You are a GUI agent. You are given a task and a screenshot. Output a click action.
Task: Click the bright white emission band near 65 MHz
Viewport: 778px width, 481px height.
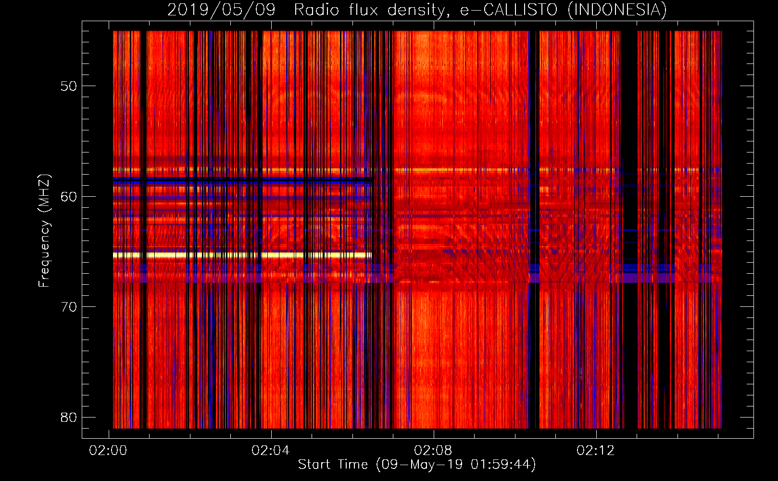(x=242, y=255)
